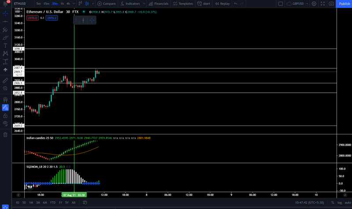Open the Alert creator

[x=204, y=4]
